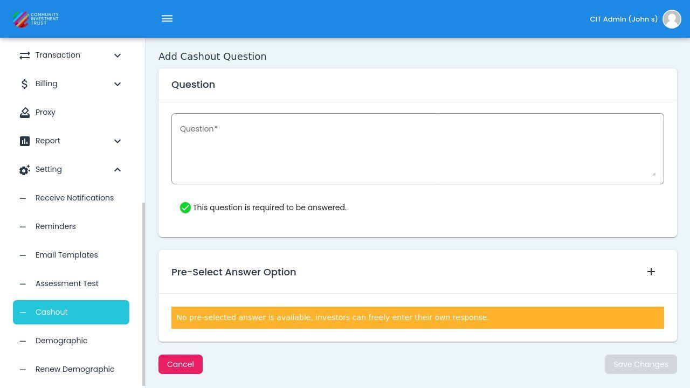Open the user profile avatar
This screenshot has height=388, width=690.
tap(672, 19)
